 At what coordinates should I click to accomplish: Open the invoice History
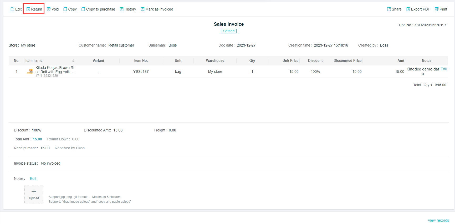[x=128, y=9]
